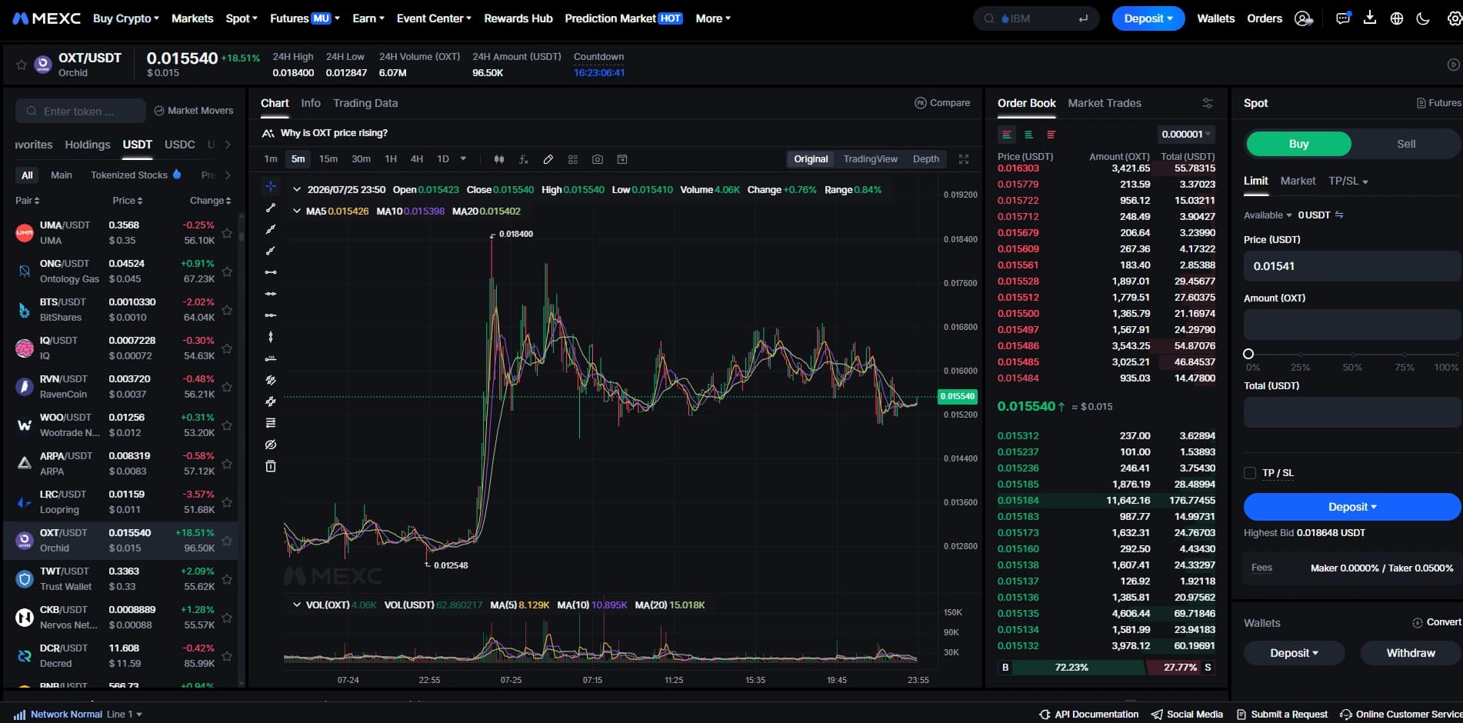The width and height of the screenshot is (1463, 723).
Task: Click the download app icon
Action: (1370, 18)
